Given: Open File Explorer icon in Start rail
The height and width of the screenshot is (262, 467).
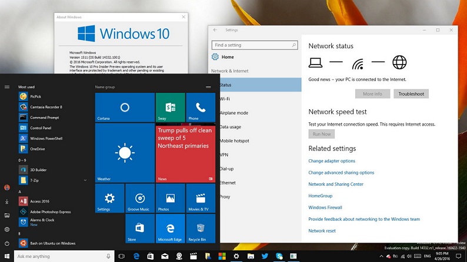Looking at the screenshot, I should [x=7, y=216].
